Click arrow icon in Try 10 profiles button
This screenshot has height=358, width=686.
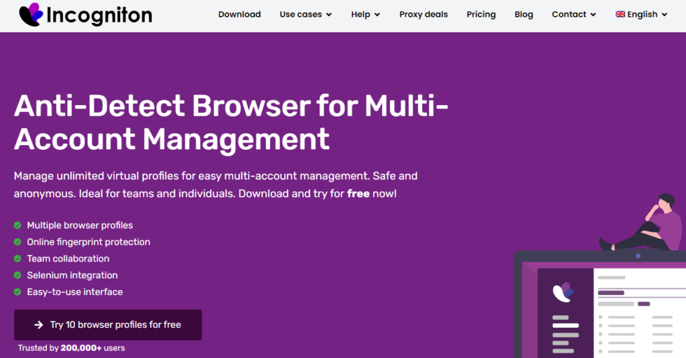click(38, 325)
